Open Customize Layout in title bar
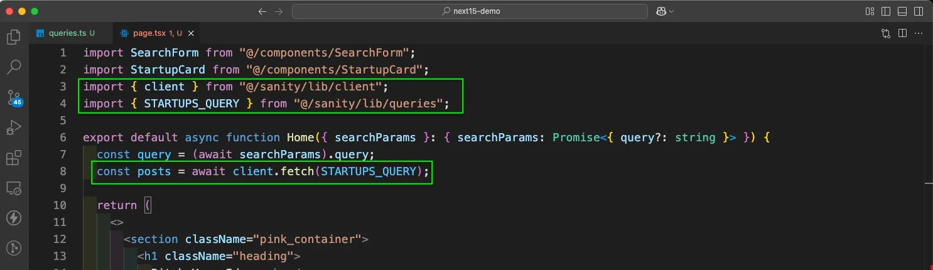 click(870, 11)
